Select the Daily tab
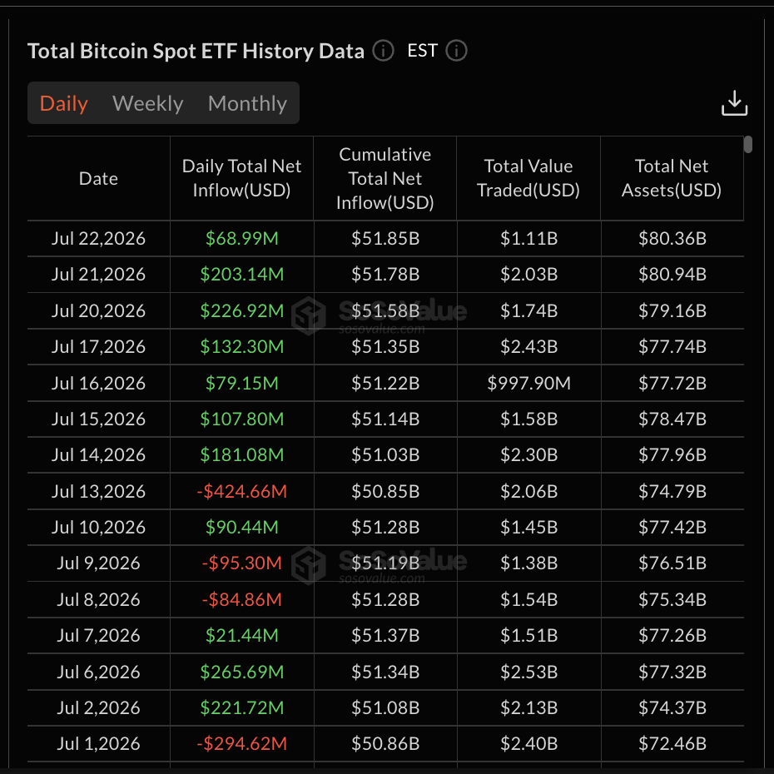This screenshot has width=774, height=774. (x=64, y=103)
